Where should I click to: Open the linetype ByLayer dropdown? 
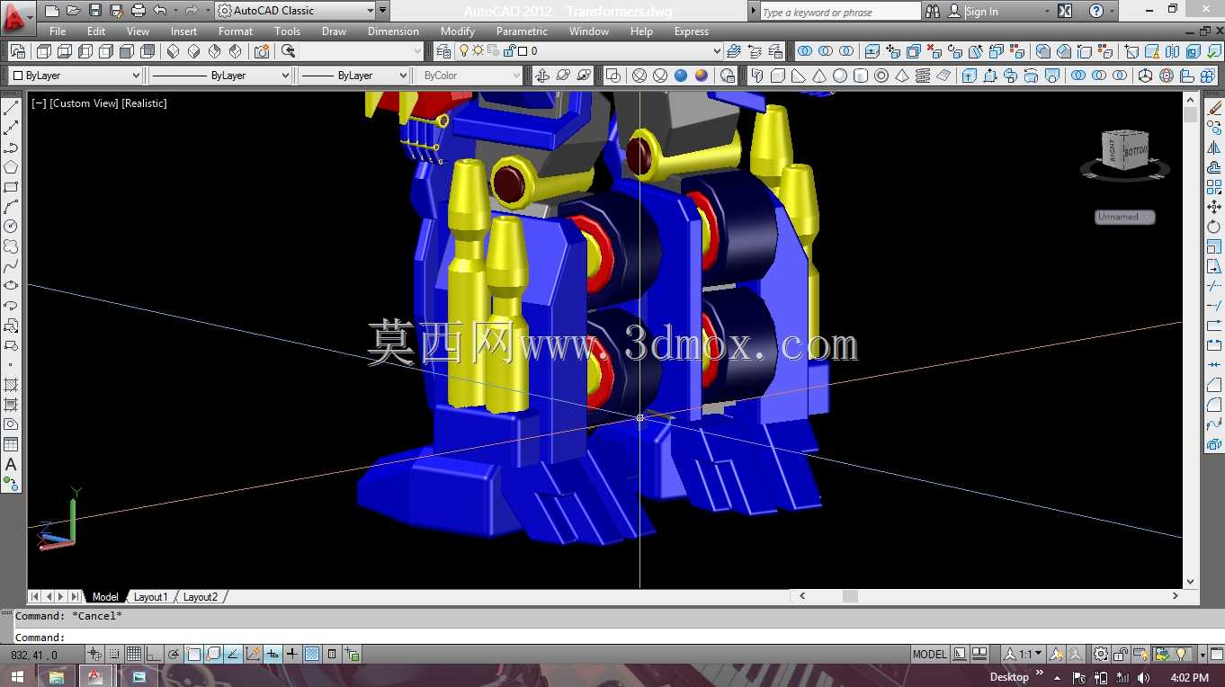coord(219,76)
